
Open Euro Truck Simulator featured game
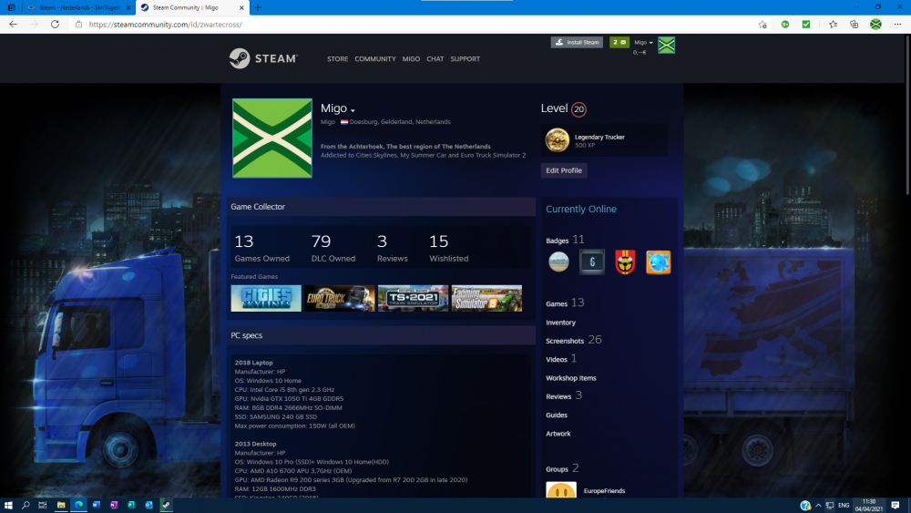click(339, 298)
